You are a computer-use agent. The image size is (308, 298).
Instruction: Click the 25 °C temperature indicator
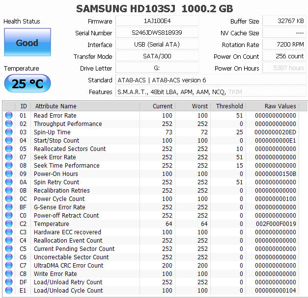(x=28, y=83)
